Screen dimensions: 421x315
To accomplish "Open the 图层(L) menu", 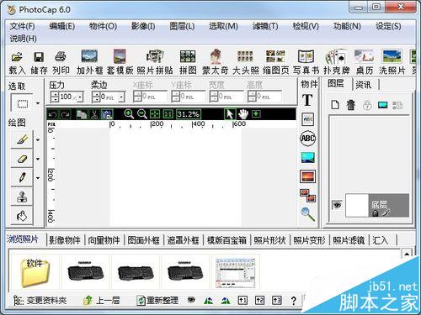I will click(x=182, y=26).
